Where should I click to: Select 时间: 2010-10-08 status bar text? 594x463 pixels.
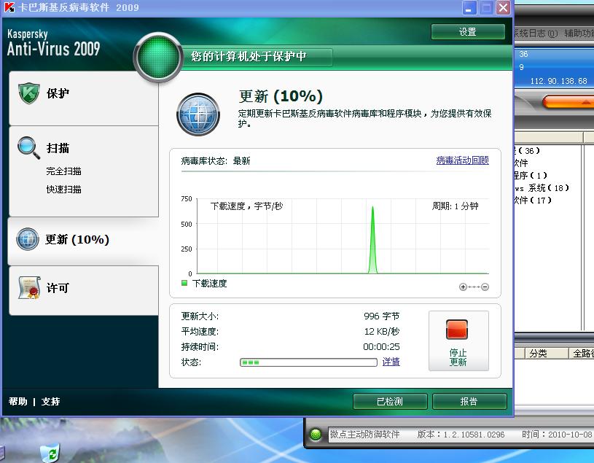[557, 435]
